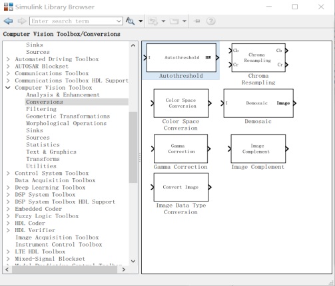Click tree scroll up arrow

(x=133, y=45)
